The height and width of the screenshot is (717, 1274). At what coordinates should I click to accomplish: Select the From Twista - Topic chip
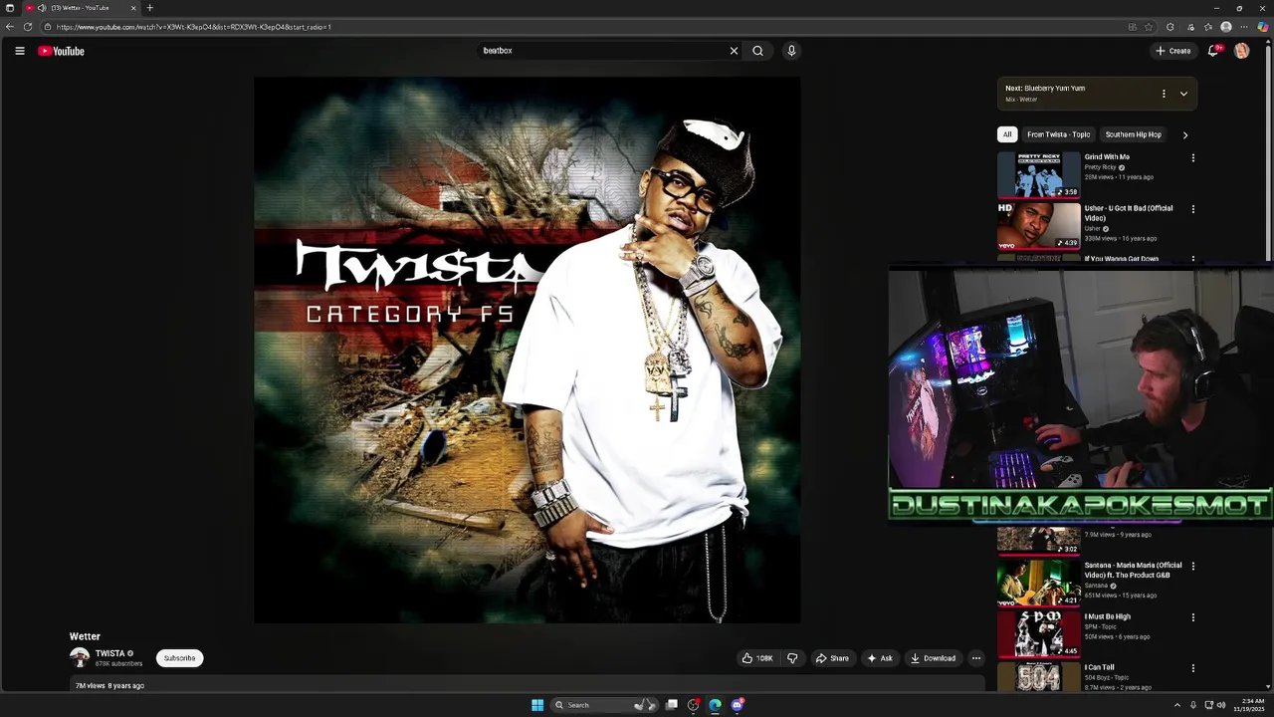coord(1059,134)
